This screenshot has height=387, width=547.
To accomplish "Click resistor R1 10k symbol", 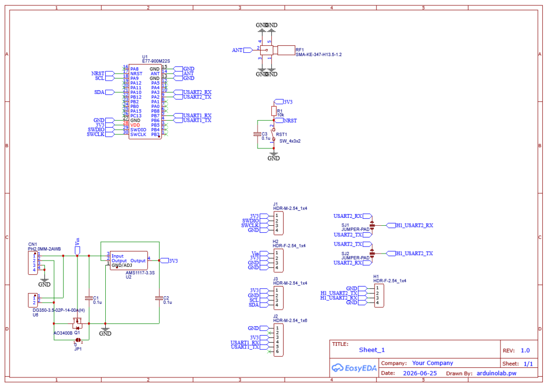I will click(x=273, y=111).
